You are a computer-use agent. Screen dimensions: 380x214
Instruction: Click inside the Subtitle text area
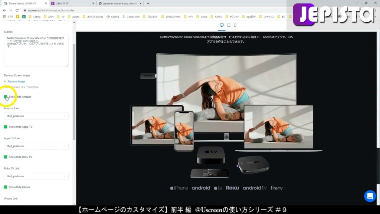36,51
